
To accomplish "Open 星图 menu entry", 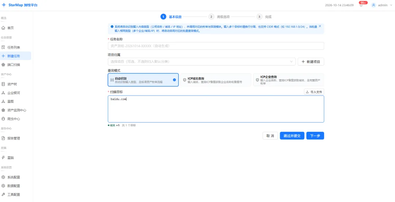I will pyautogui.click(x=16, y=101).
